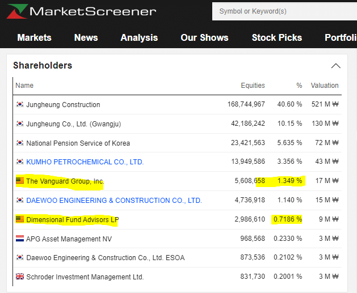This screenshot has width=357, height=293.
Task: Click the South Korea flag beside Jungheung Construction
Action: [x=20, y=105]
